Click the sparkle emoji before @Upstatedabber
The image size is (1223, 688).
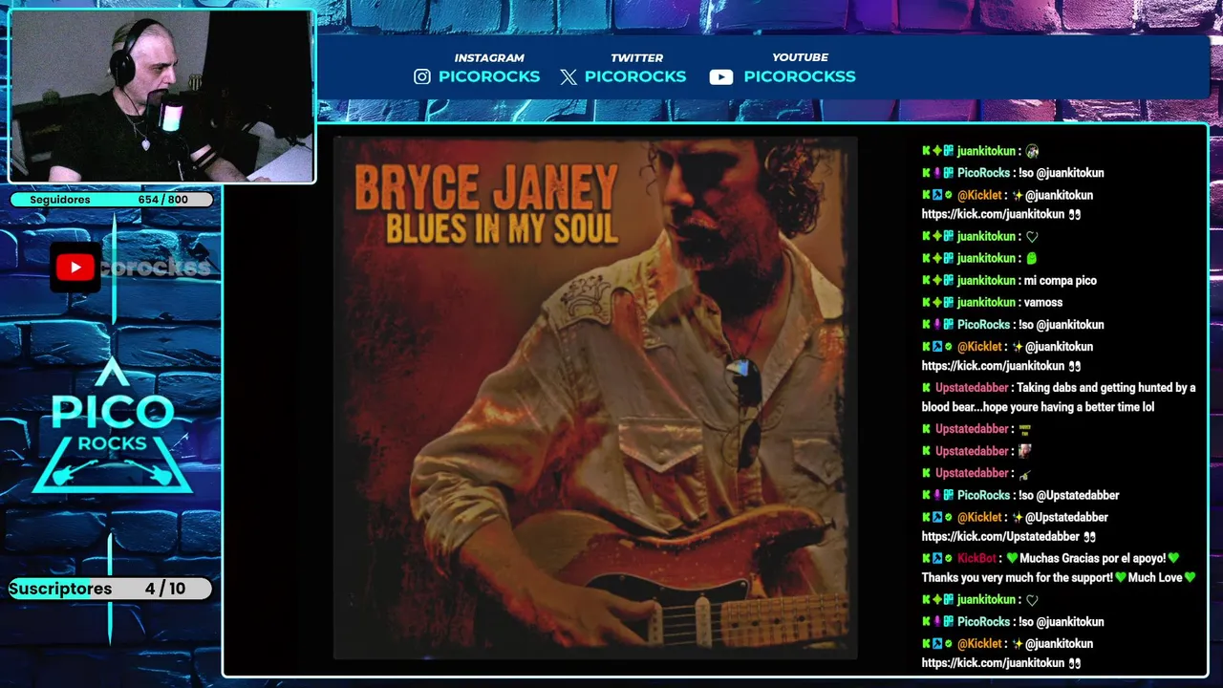coord(1018,517)
